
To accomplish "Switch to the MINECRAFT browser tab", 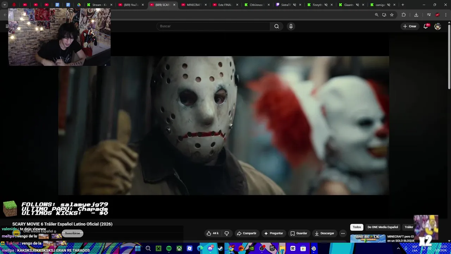I will pyautogui.click(x=193, y=5).
